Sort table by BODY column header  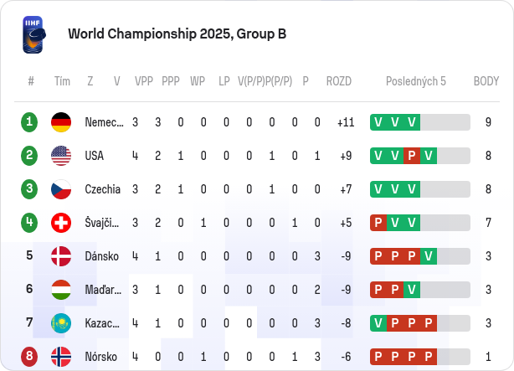click(486, 81)
